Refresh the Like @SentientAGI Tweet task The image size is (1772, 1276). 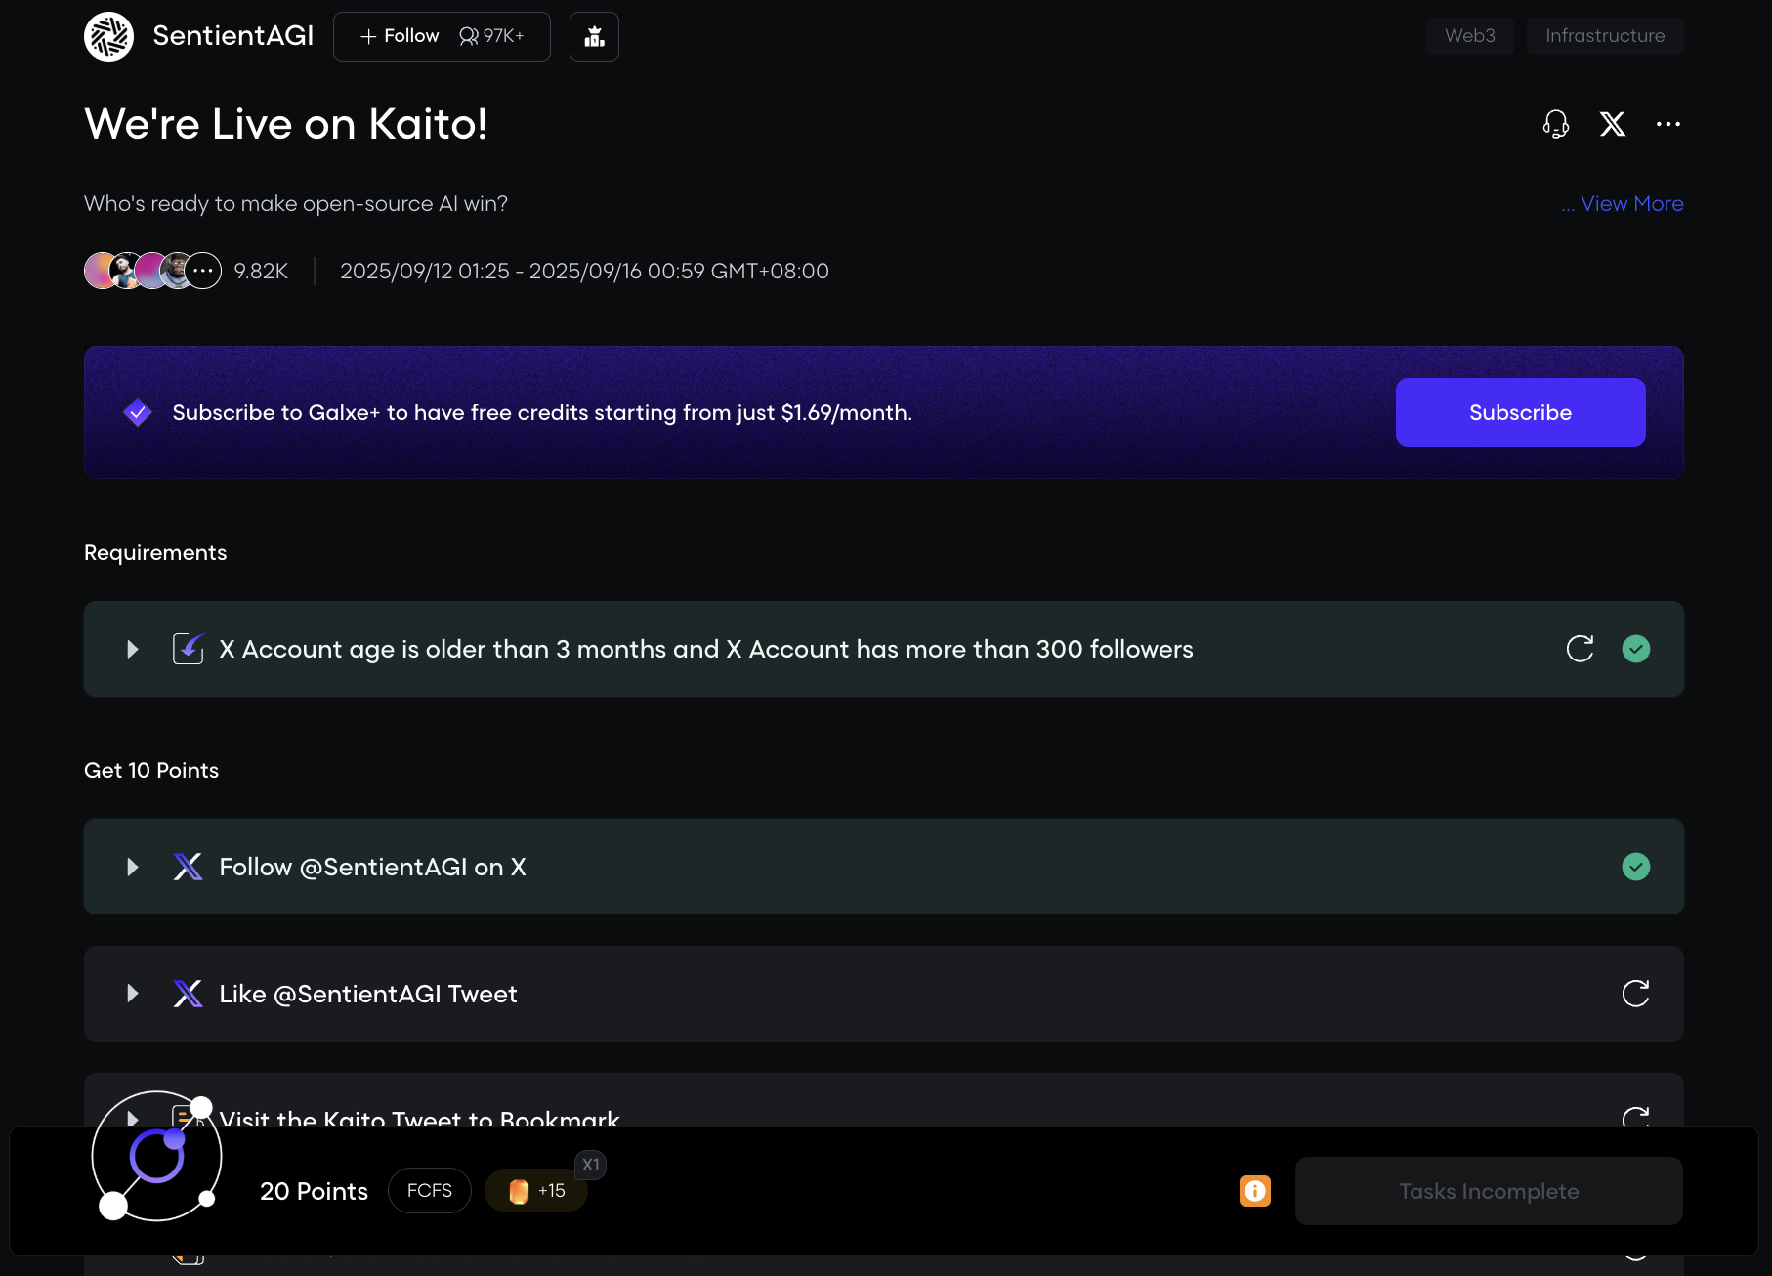pos(1635,994)
